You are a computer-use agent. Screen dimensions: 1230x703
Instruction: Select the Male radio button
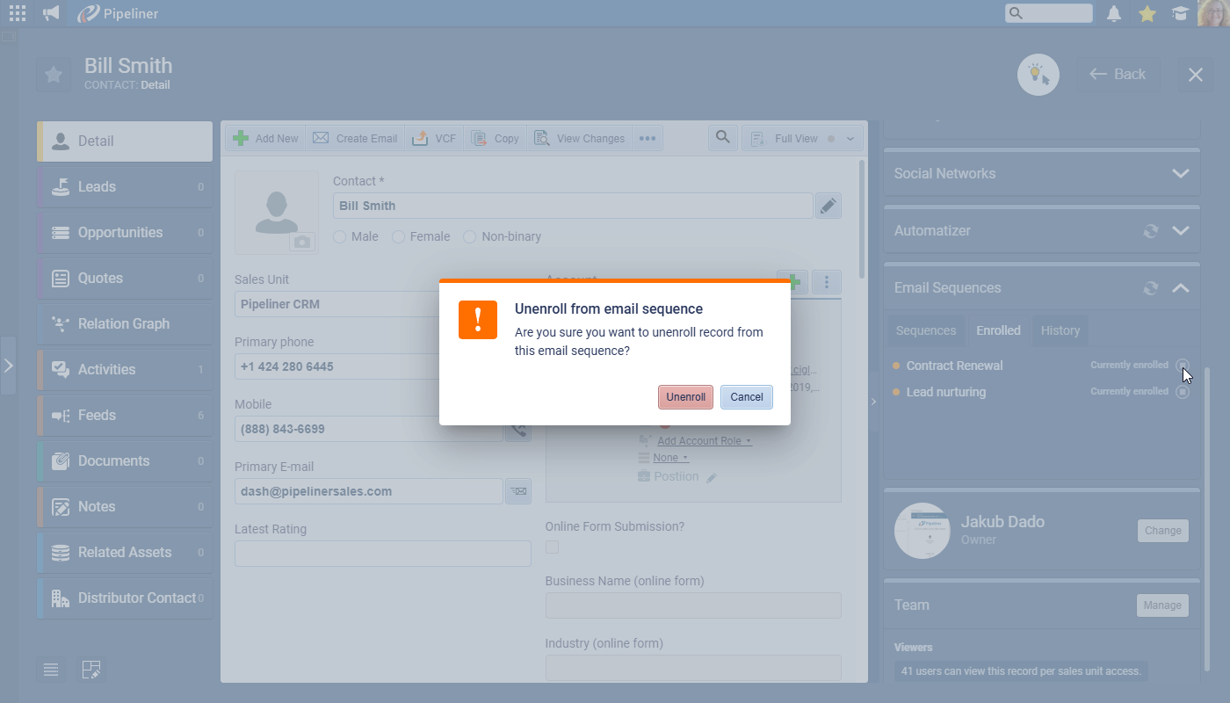click(340, 237)
